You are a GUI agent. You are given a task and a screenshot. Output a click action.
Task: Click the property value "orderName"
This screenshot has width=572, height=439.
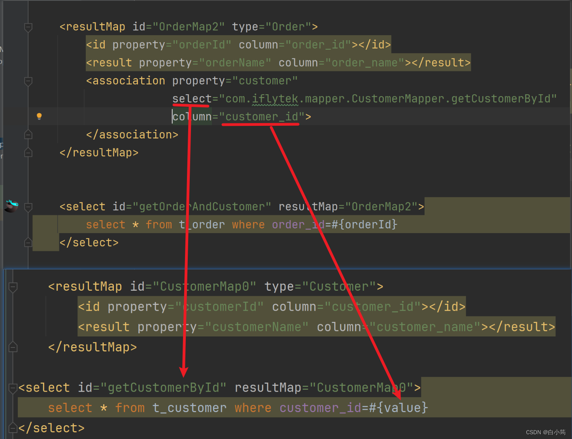235,63
